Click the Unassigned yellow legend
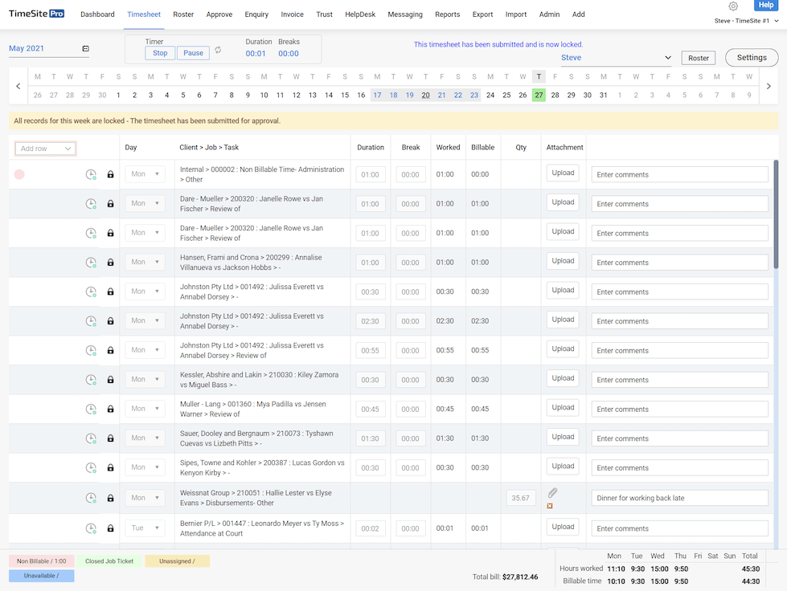 (x=177, y=561)
